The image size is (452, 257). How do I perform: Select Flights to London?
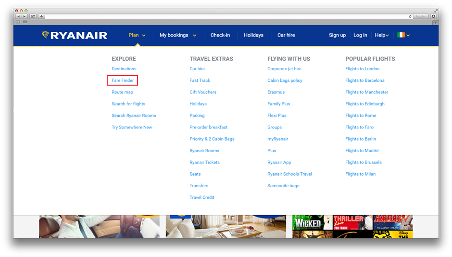tap(363, 69)
